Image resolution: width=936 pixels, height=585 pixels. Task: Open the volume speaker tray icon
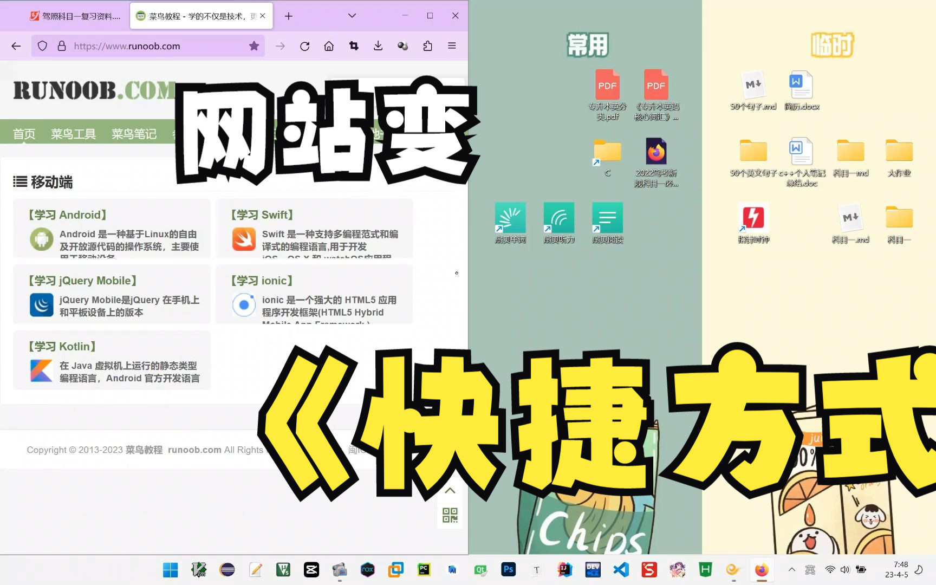pos(845,569)
